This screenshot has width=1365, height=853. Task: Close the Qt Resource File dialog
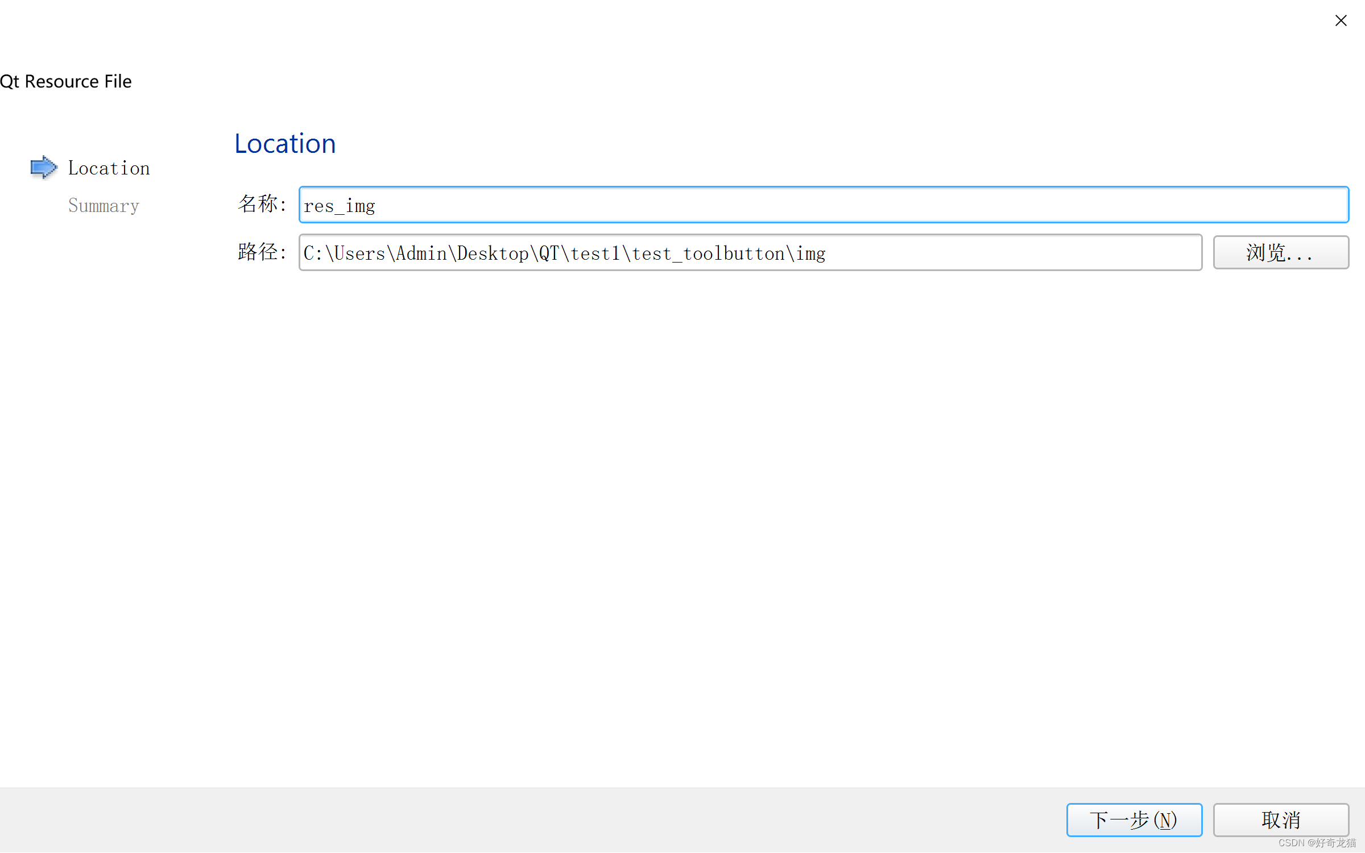click(1341, 20)
